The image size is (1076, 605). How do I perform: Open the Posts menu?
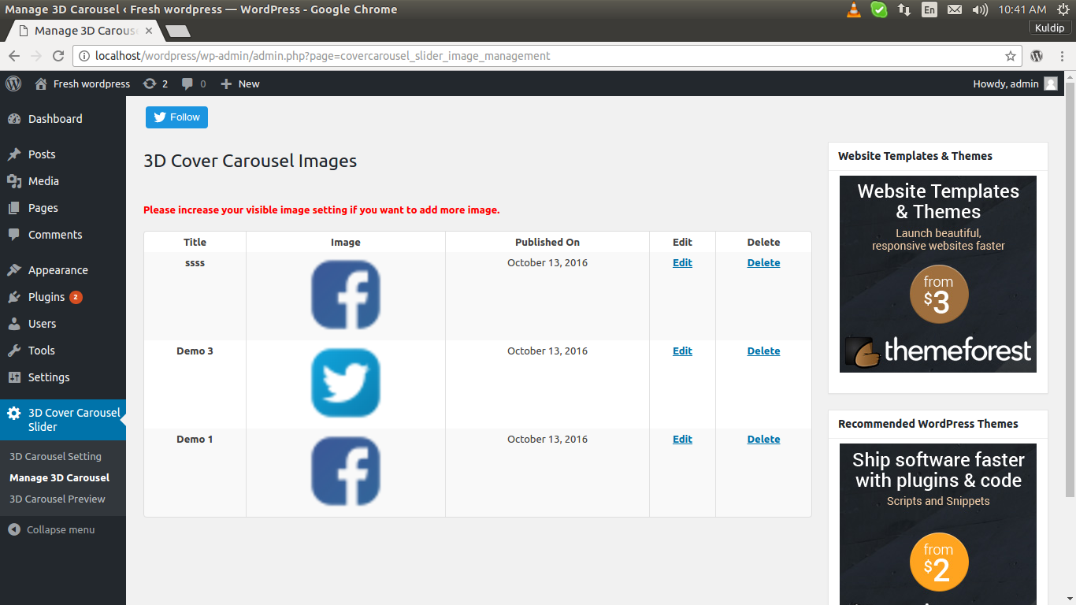42,154
